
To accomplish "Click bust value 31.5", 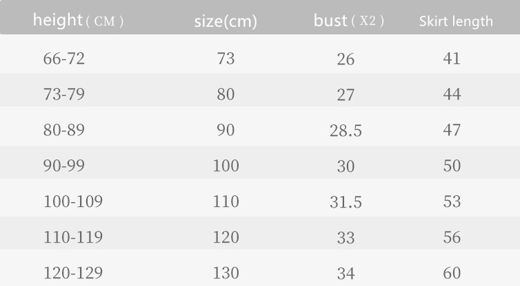I will [346, 202].
